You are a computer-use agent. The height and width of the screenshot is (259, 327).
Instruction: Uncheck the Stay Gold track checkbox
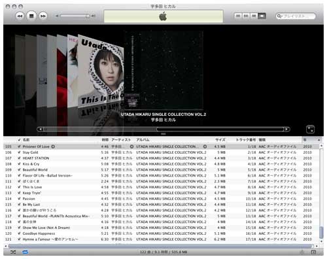point(19,152)
